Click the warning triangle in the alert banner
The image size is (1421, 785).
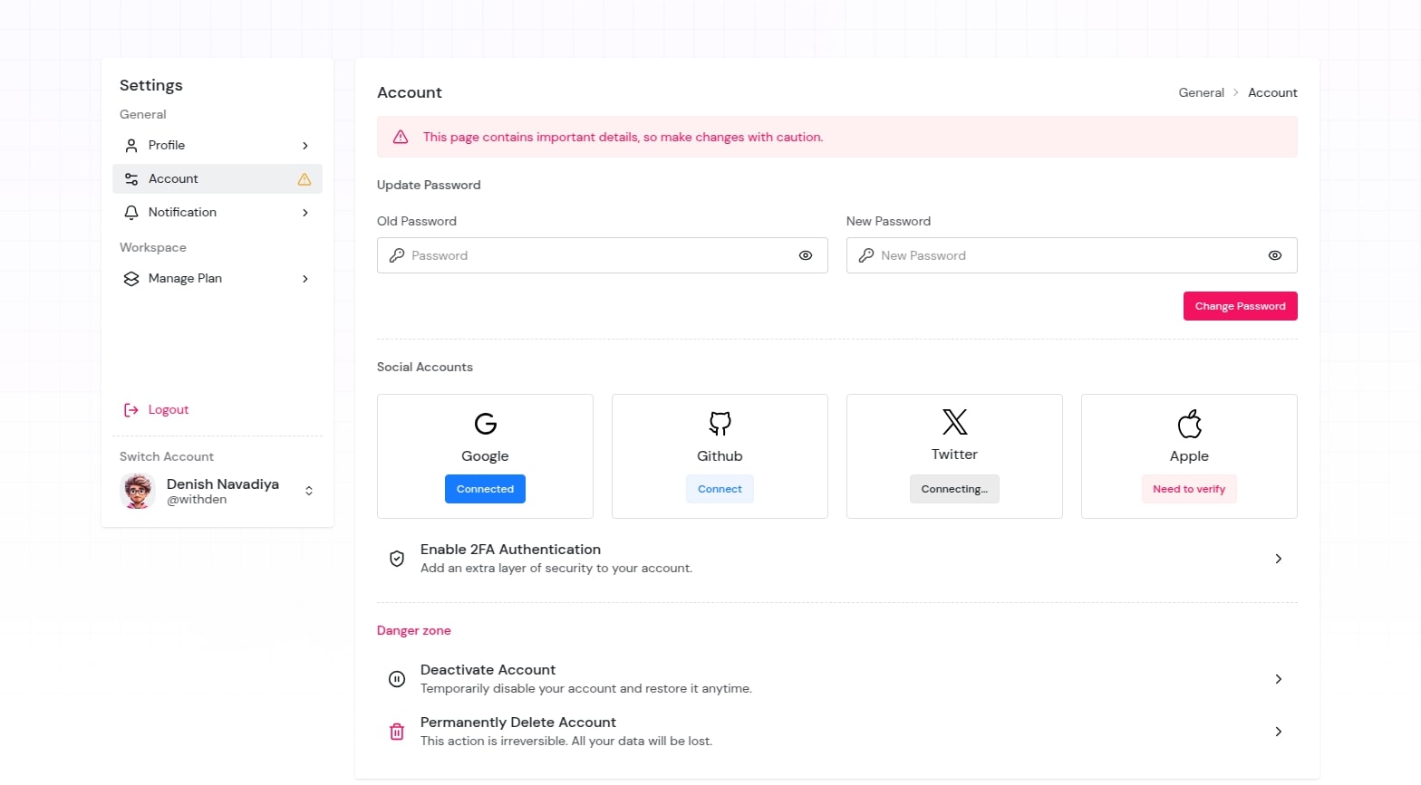point(401,138)
